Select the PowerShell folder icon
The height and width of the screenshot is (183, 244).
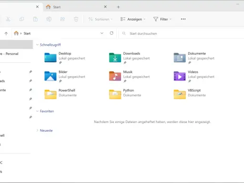pos(51,94)
